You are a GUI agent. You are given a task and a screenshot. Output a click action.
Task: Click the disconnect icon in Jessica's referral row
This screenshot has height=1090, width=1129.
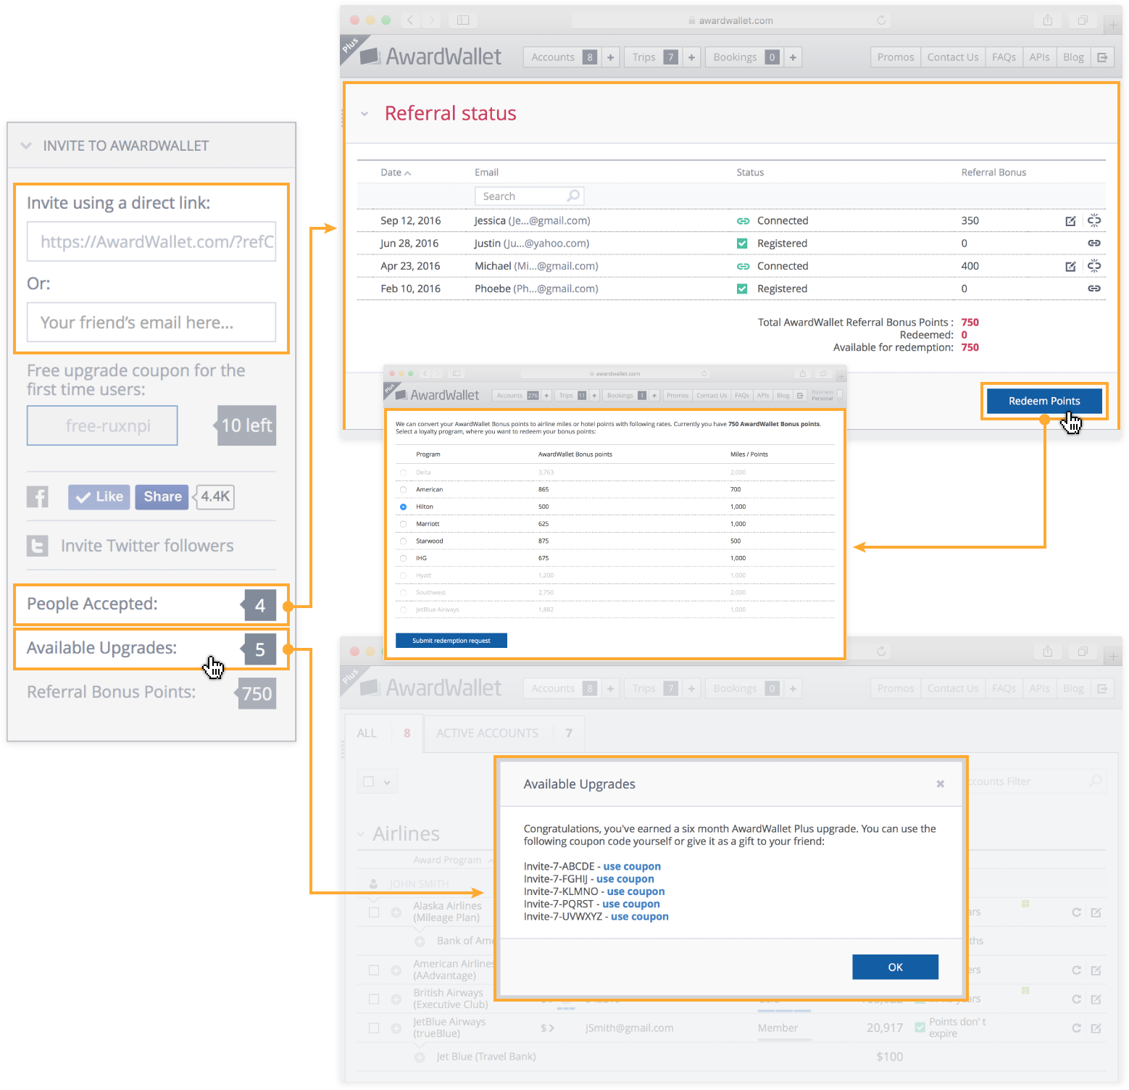[1094, 220]
